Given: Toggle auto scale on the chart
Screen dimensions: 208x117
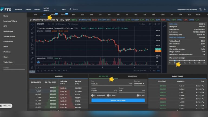Looking at the screenshot, I should pos(158,71).
